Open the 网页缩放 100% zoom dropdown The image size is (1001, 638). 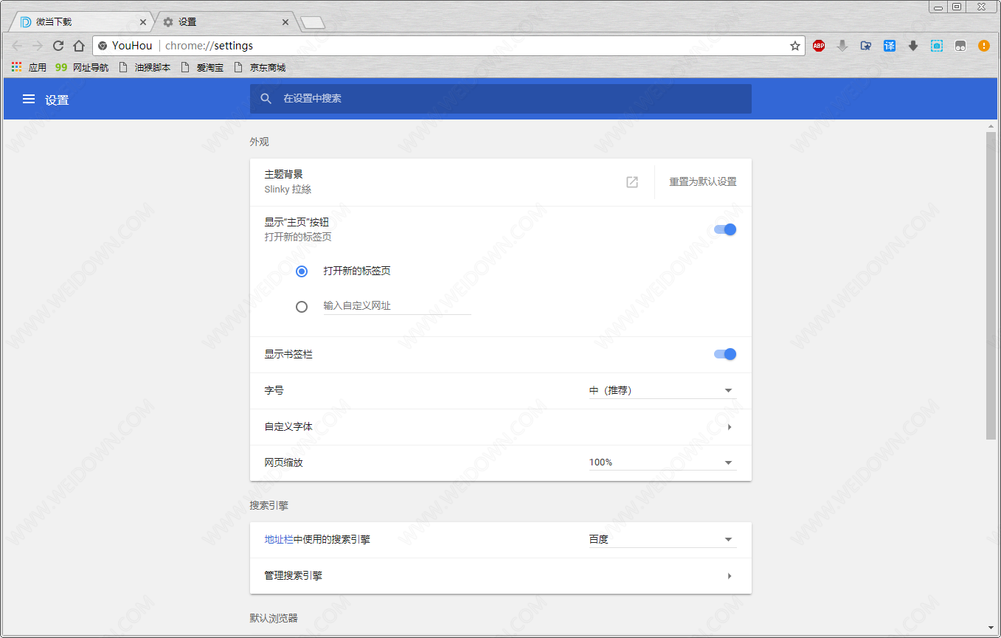point(662,462)
